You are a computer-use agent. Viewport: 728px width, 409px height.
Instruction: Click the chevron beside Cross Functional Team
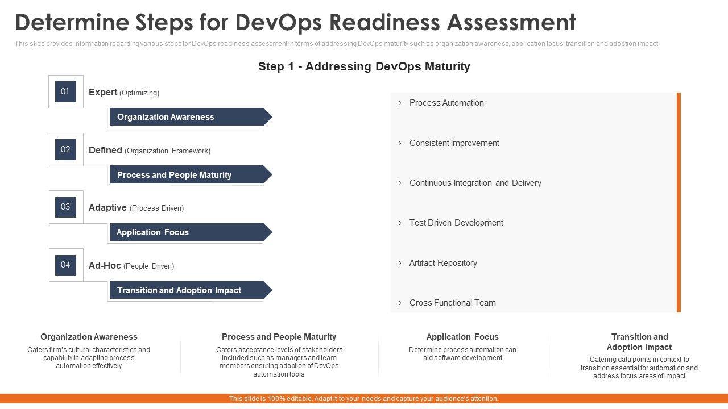coord(400,303)
